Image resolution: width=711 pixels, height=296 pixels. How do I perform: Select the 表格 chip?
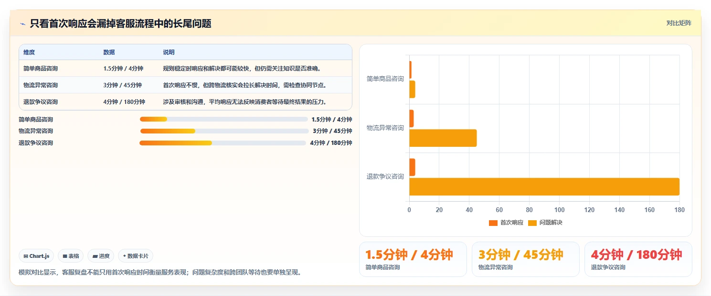[x=71, y=256]
